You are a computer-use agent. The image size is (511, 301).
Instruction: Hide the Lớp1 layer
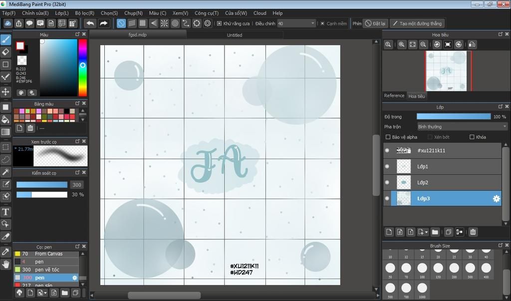(x=387, y=166)
